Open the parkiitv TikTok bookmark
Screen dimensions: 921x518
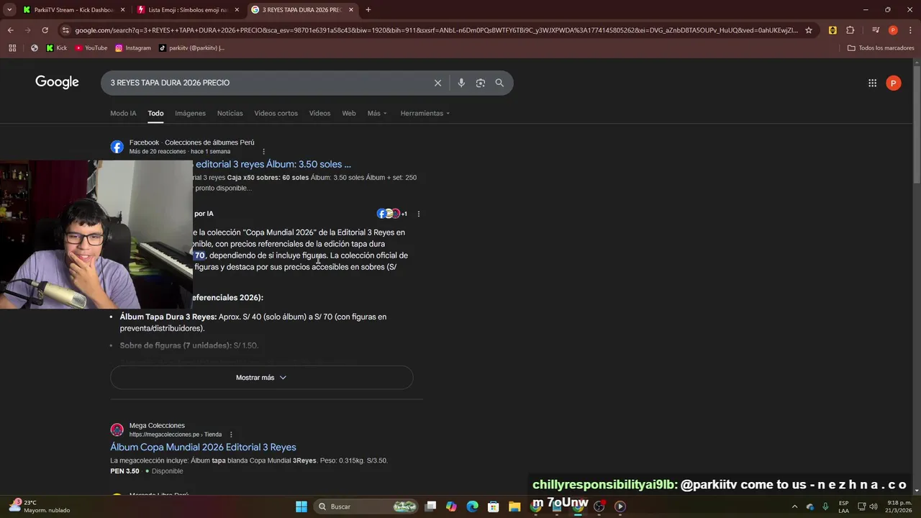pos(191,48)
